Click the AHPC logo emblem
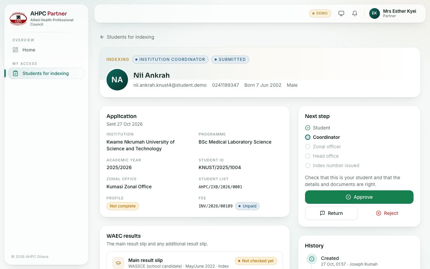The image size is (430, 269). (x=18, y=18)
